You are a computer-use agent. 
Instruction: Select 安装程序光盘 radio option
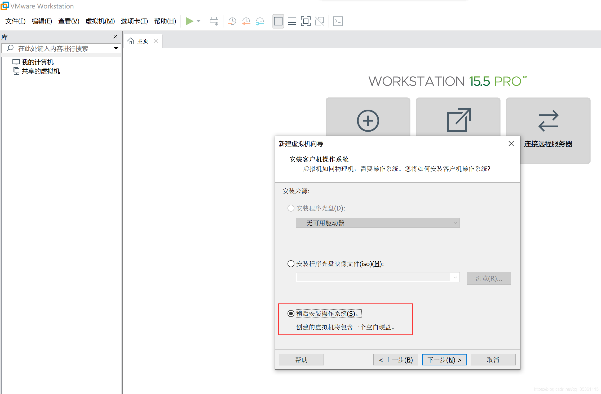point(291,208)
